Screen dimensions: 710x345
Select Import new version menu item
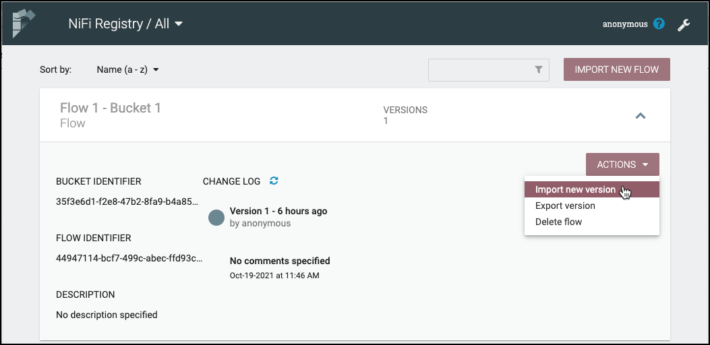point(575,189)
